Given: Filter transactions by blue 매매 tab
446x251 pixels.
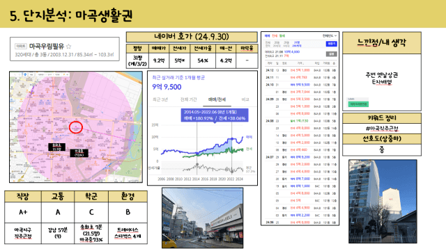Looking at the screenshot, I should pos(267,35).
